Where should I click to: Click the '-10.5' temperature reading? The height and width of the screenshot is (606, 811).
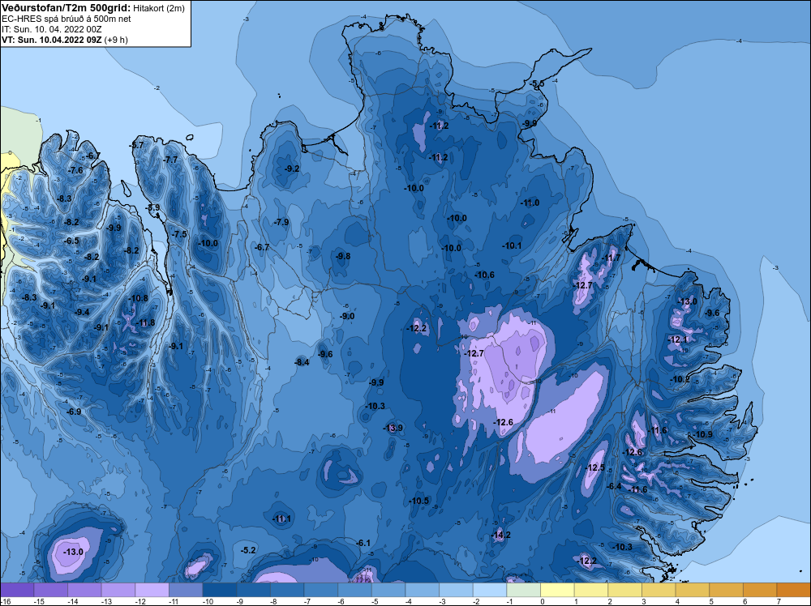coord(418,501)
